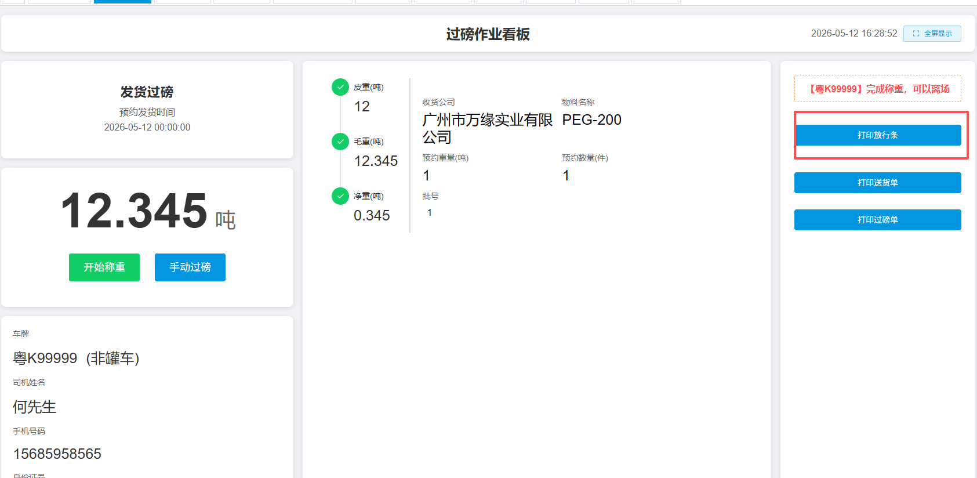Click the 车牌 label
The width and height of the screenshot is (977, 478).
pos(21,334)
